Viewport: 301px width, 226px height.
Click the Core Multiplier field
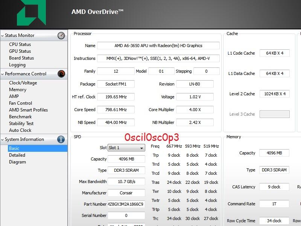coord(195,110)
